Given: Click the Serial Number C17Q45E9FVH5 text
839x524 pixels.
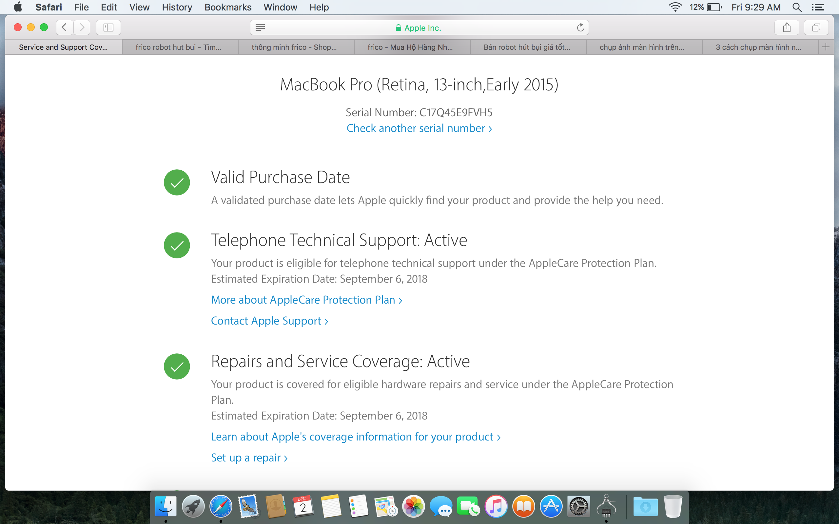Looking at the screenshot, I should [419, 112].
